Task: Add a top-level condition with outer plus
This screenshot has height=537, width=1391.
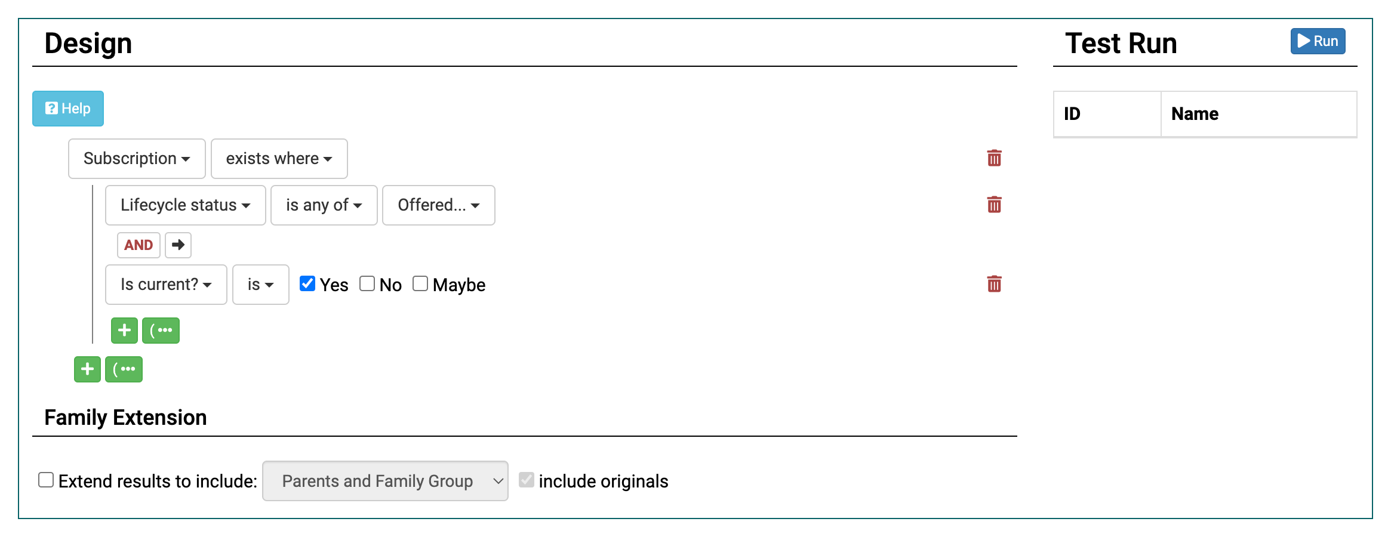Action: tap(87, 369)
